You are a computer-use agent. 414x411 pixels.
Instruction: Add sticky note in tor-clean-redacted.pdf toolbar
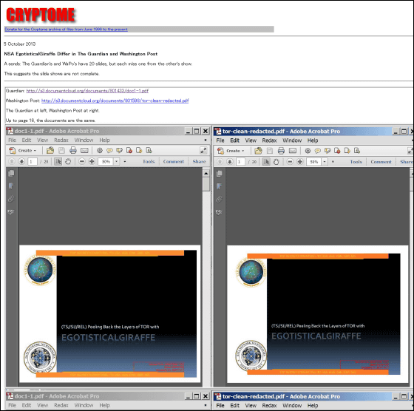[x=318, y=151]
